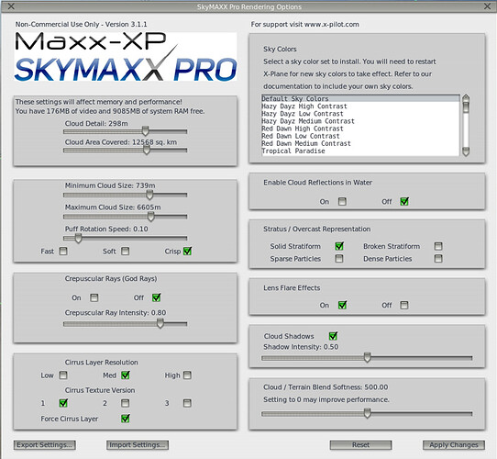The image size is (497, 459).
Task: Select Cirrus Texture Version 2
Action: (x=126, y=403)
